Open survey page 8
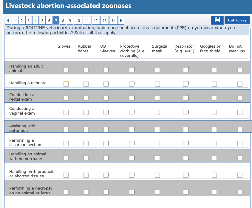This screenshot has height=208, width=252. coord(63,21)
